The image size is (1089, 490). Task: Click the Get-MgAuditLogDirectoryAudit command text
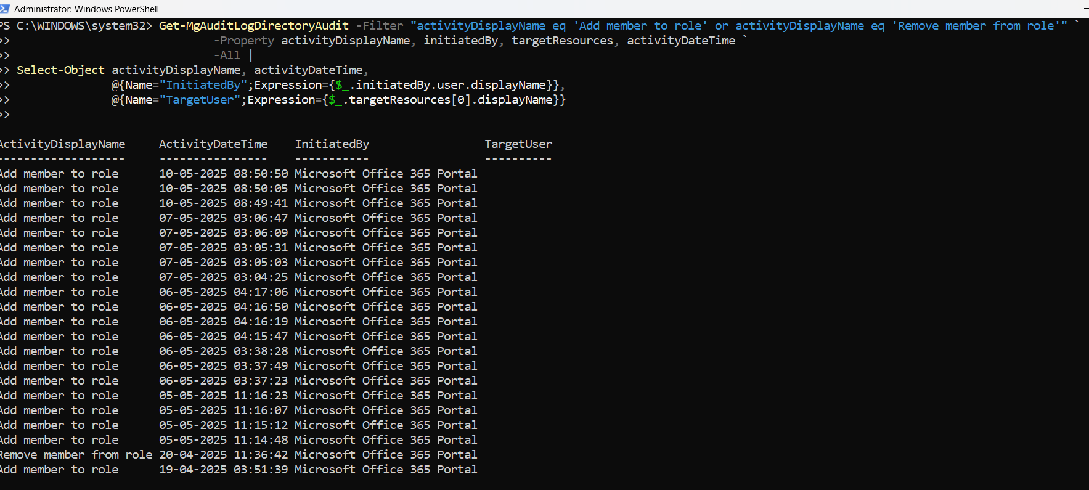[253, 26]
